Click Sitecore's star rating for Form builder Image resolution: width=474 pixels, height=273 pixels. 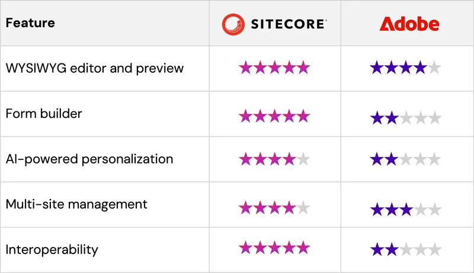coord(274,116)
